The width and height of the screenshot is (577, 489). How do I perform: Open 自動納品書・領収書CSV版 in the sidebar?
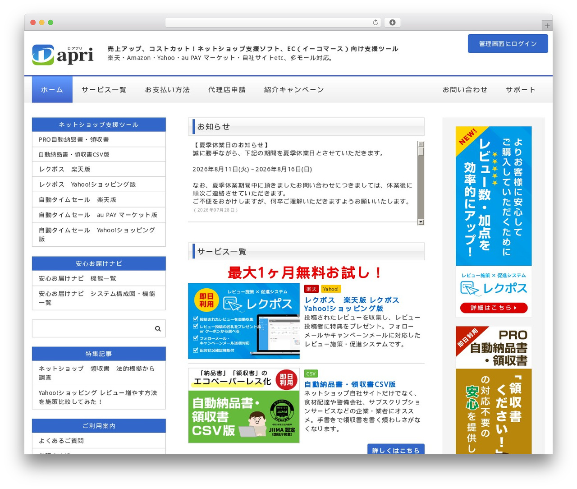(99, 154)
